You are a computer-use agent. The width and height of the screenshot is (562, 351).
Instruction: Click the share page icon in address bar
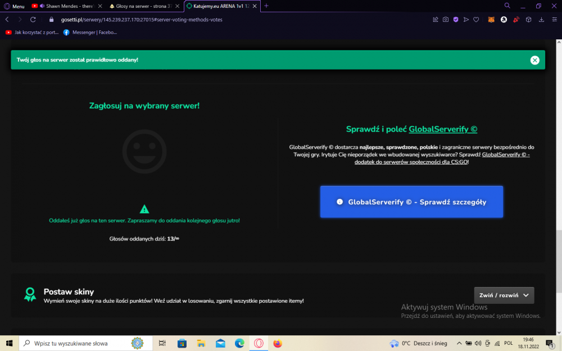click(436, 20)
